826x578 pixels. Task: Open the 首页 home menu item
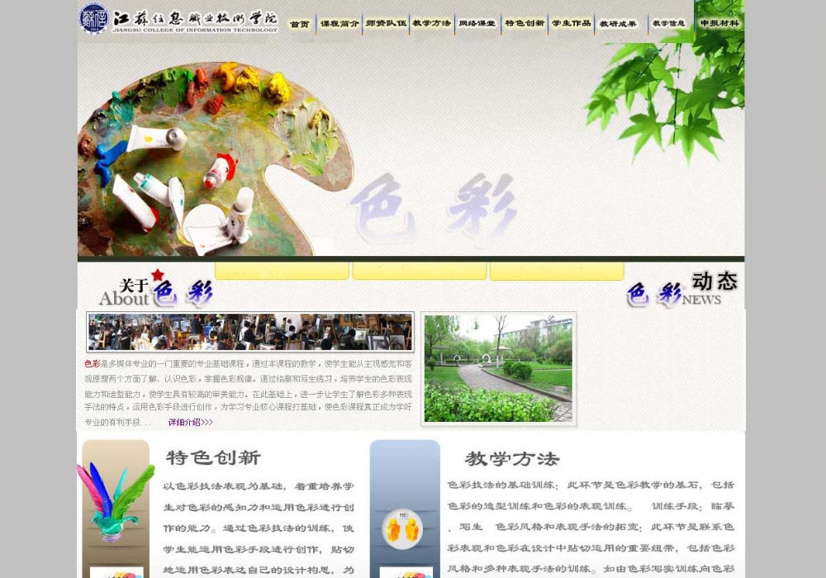299,24
